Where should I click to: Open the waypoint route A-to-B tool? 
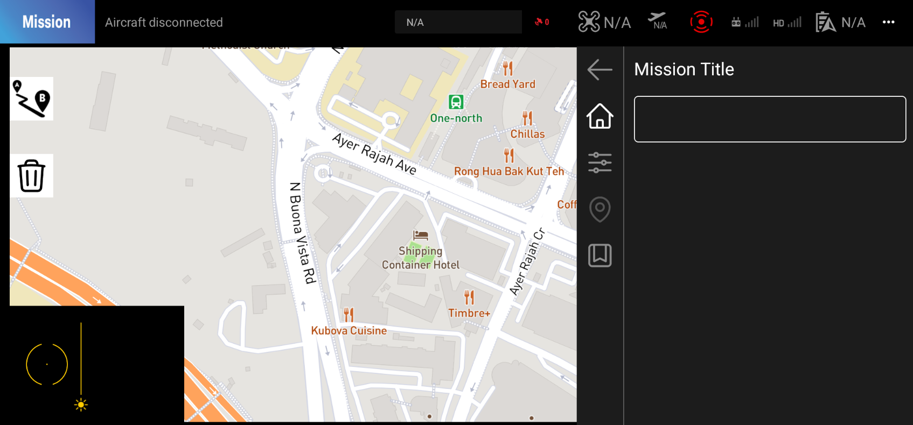32,98
